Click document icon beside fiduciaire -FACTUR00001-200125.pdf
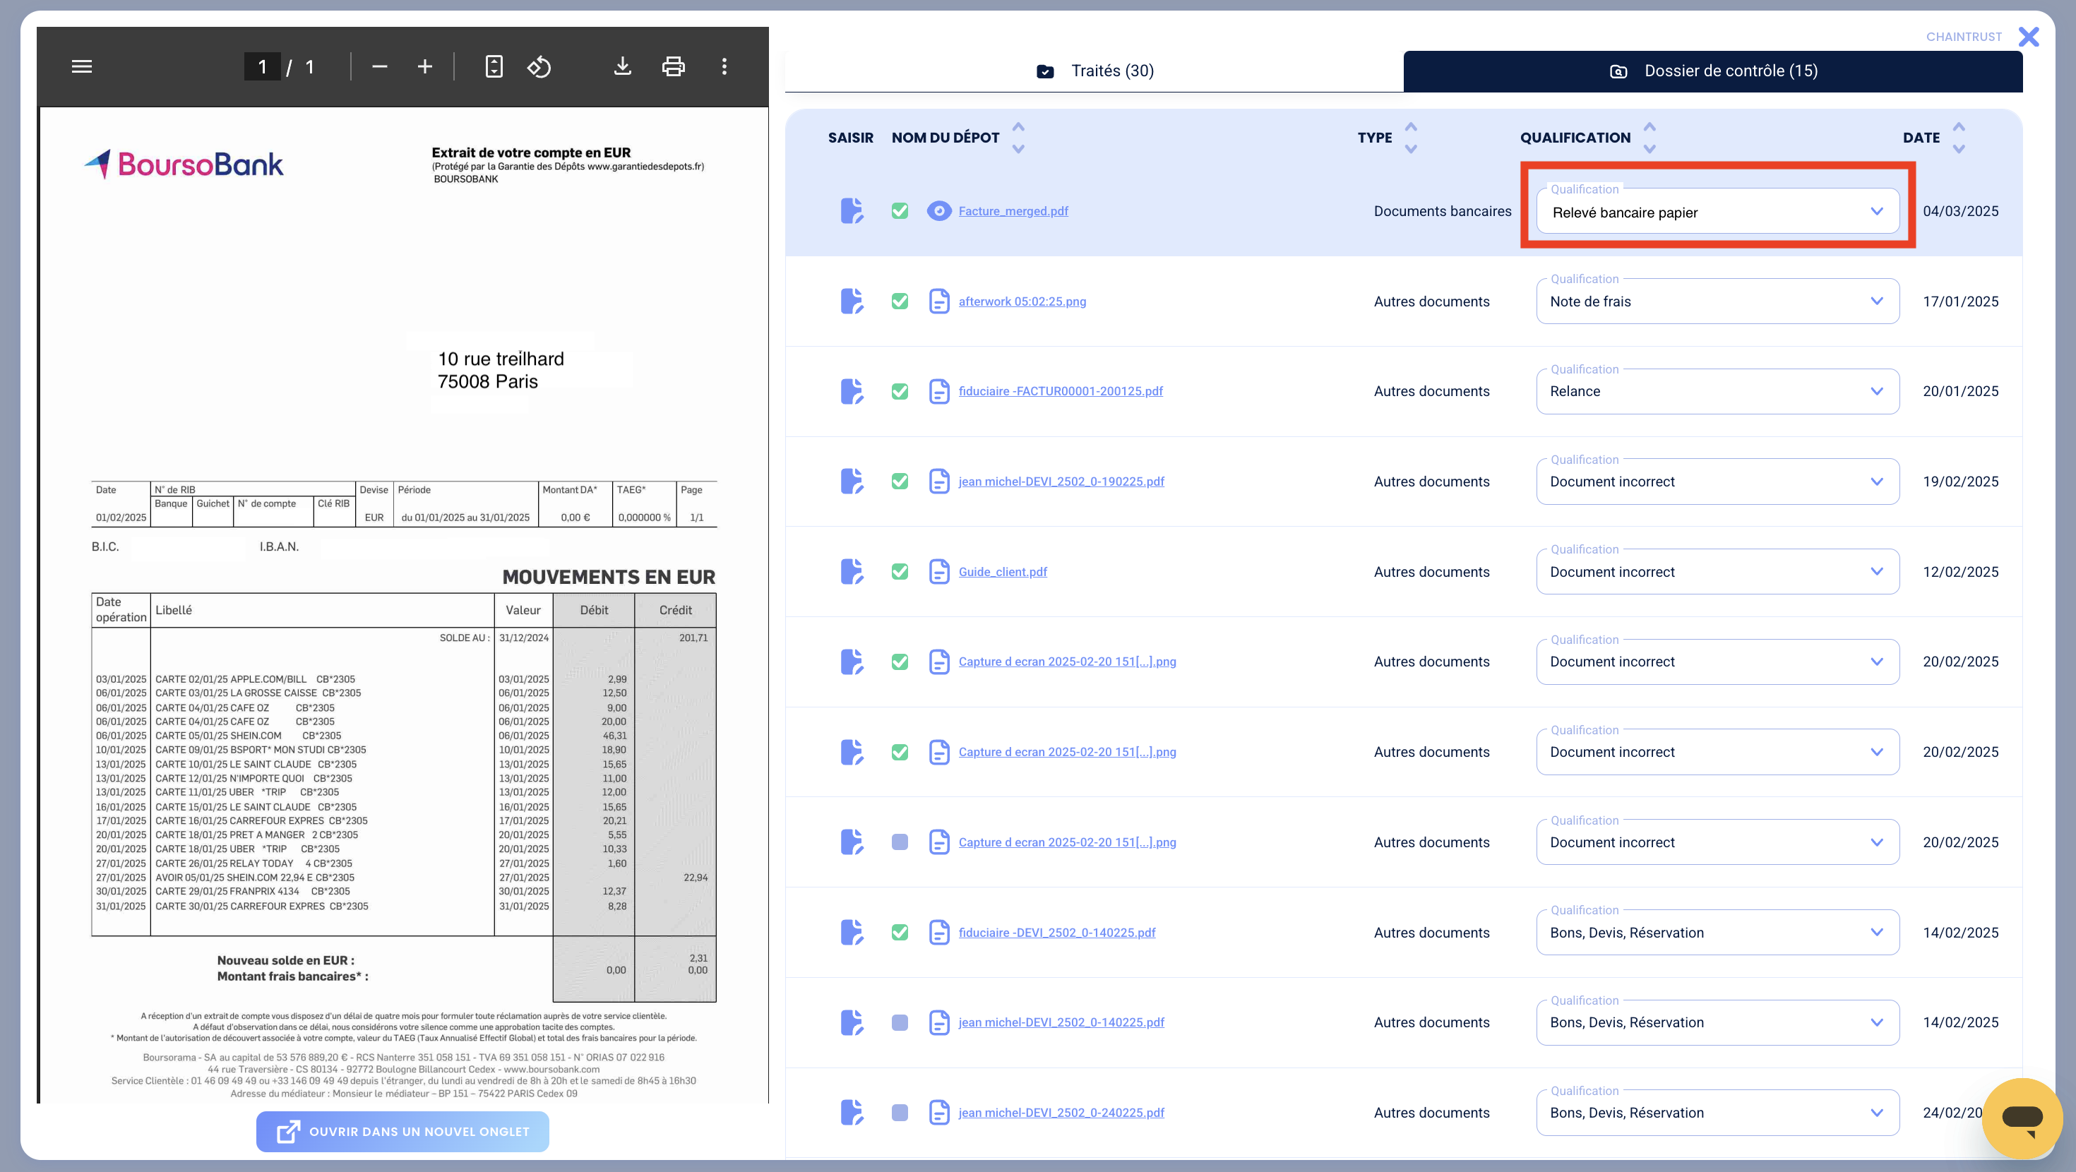 click(939, 392)
